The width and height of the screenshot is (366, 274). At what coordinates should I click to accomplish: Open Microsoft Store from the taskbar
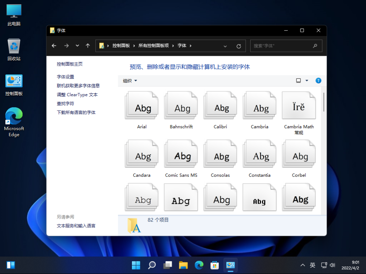pyautogui.click(x=214, y=265)
